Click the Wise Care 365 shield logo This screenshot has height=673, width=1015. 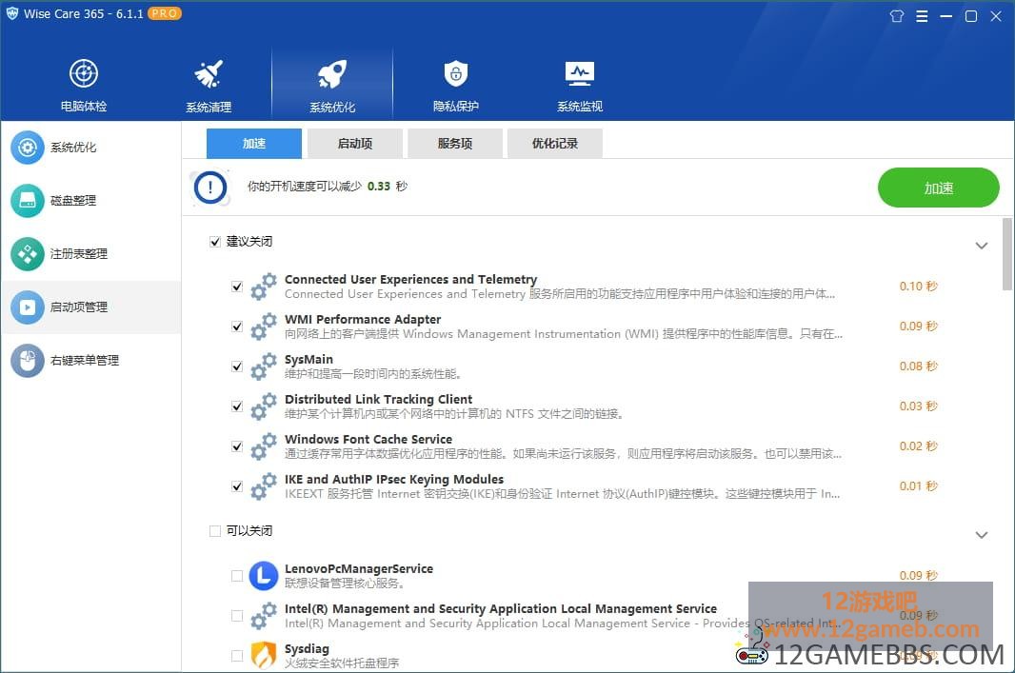(x=12, y=13)
